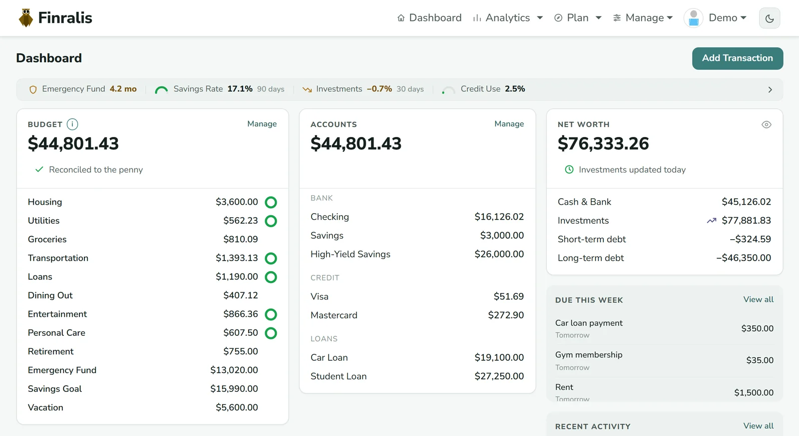Toggle net worth visibility eye icon

[767, 125]
